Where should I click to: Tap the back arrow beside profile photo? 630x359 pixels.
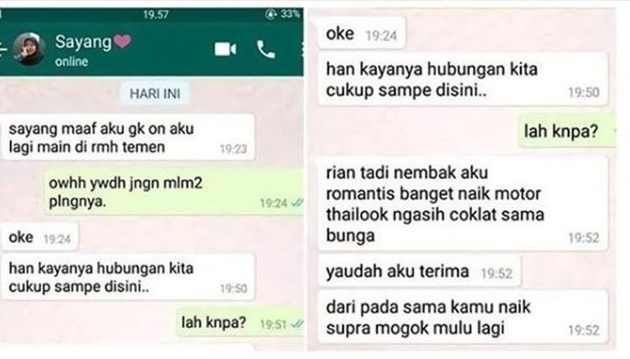coord(3,49)
